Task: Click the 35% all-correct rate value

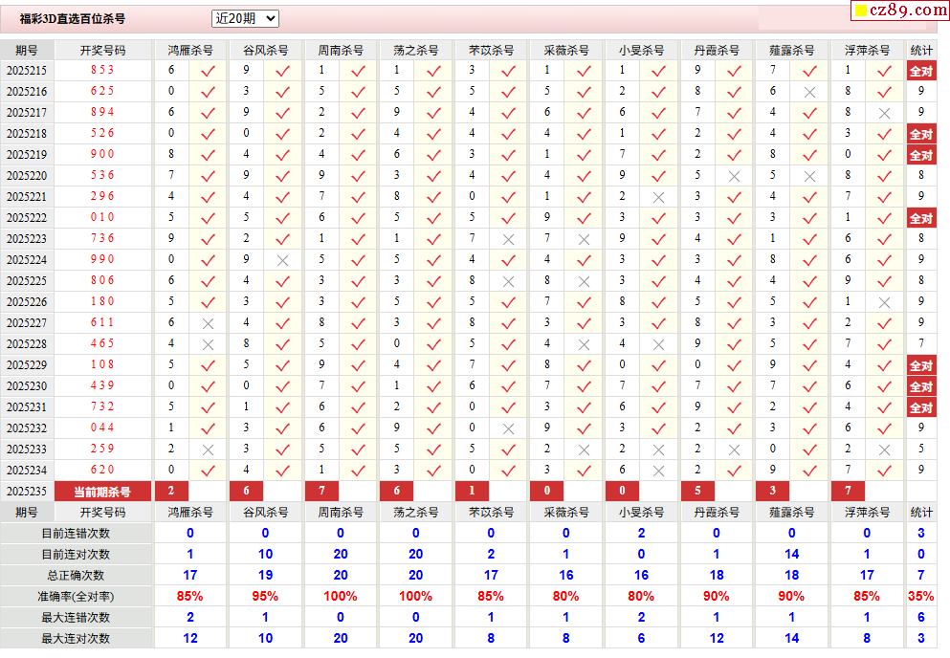Action: 921,596
